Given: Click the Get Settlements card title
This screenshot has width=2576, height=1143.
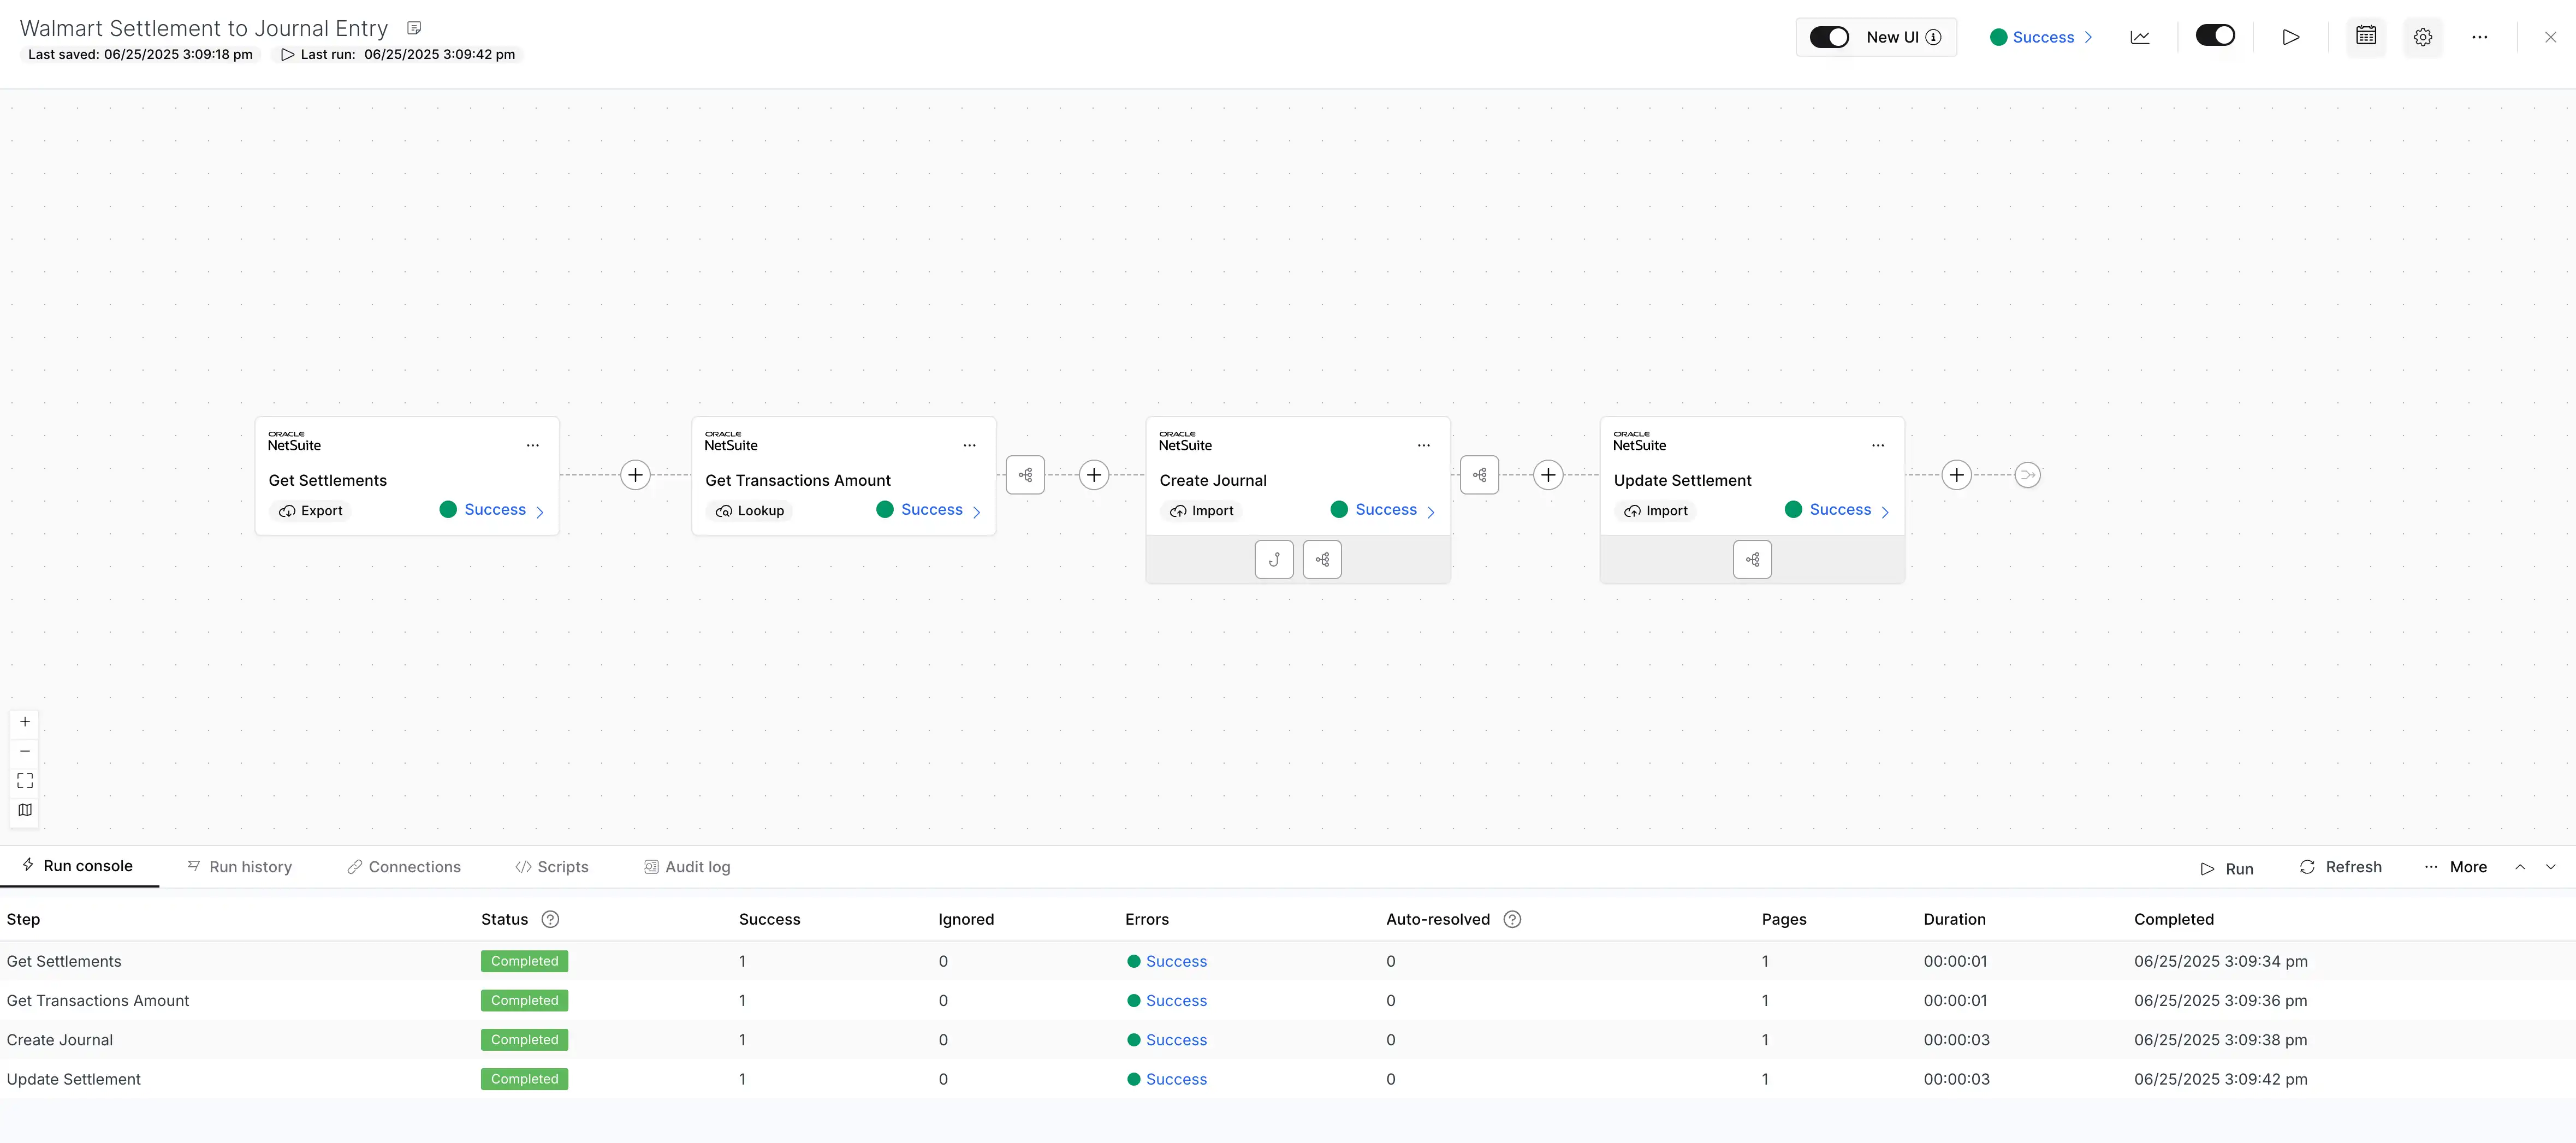Looking at the screenshot, I should coord(327,480).
